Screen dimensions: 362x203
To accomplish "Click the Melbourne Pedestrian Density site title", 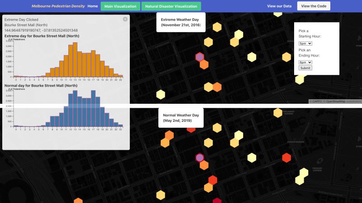I will 58,6.
